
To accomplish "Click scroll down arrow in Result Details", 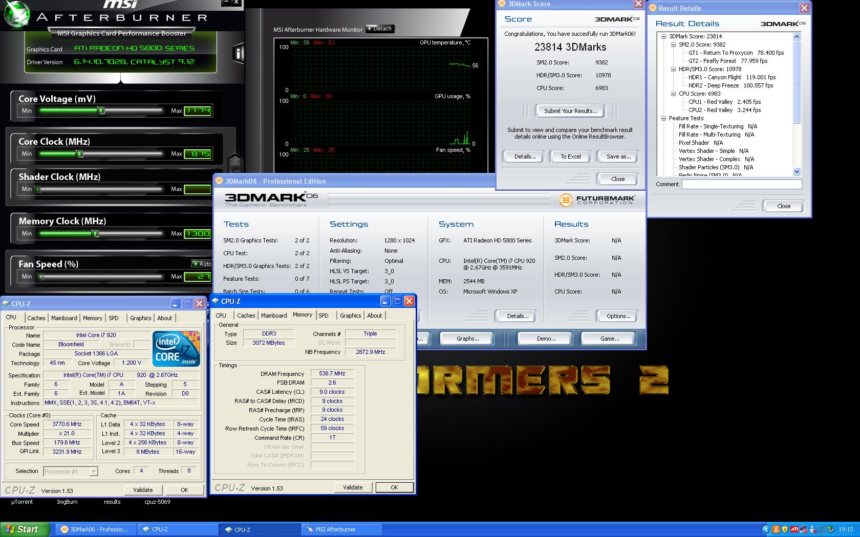I will click(797, 172).
